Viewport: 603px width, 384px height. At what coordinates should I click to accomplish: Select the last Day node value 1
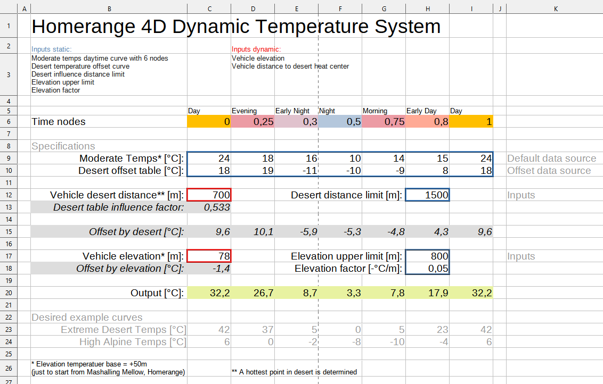coord(471,122)
